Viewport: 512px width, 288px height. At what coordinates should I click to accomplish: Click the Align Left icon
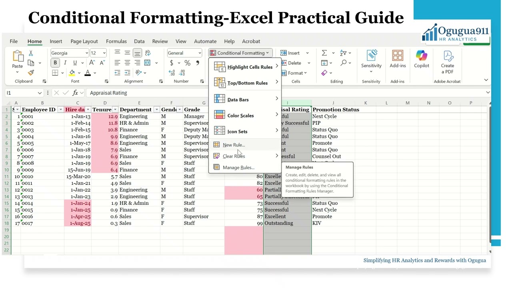point(117,63)
